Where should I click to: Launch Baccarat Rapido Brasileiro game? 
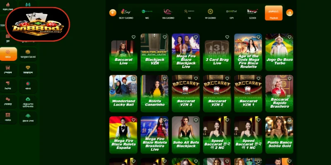[280, 94]
